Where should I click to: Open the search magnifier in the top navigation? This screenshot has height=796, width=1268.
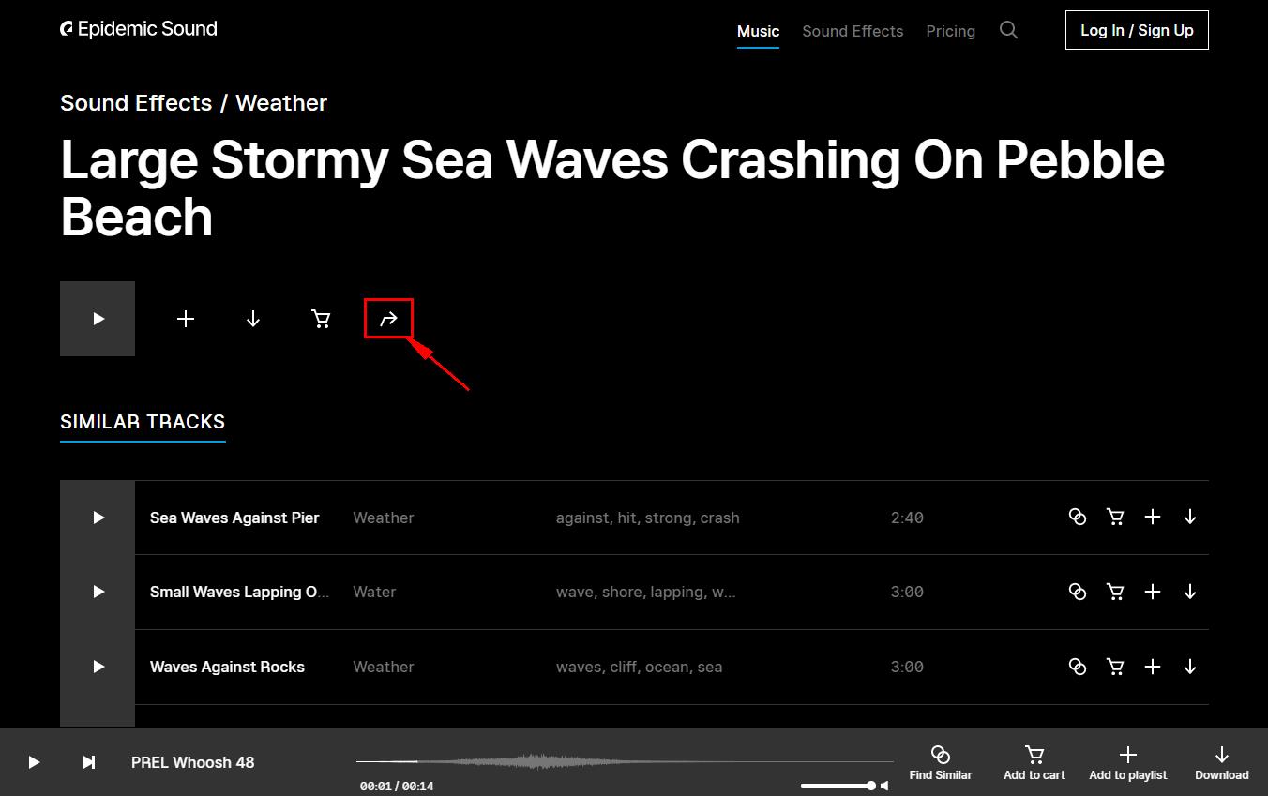(x=1008, y=30)
